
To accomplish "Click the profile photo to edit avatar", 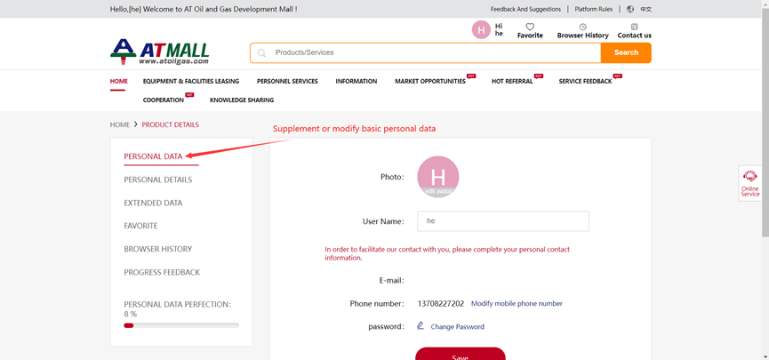I will [x=437, y=177].
